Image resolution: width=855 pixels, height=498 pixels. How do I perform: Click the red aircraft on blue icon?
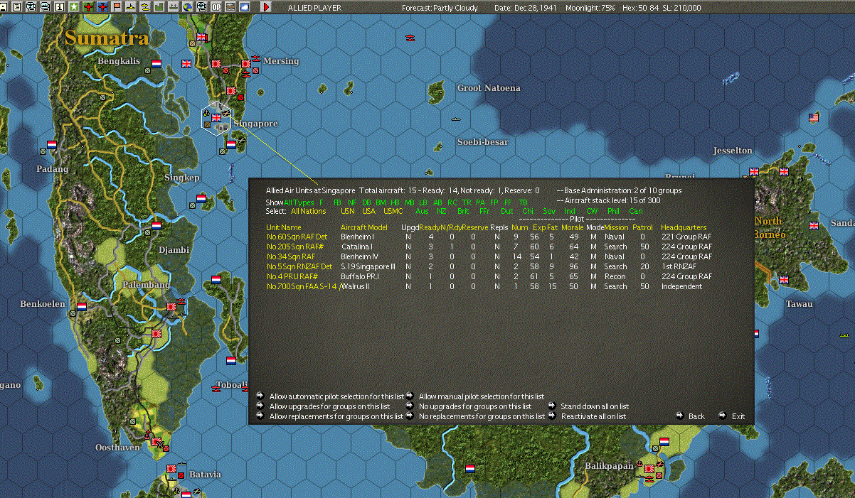click(102, 7)
